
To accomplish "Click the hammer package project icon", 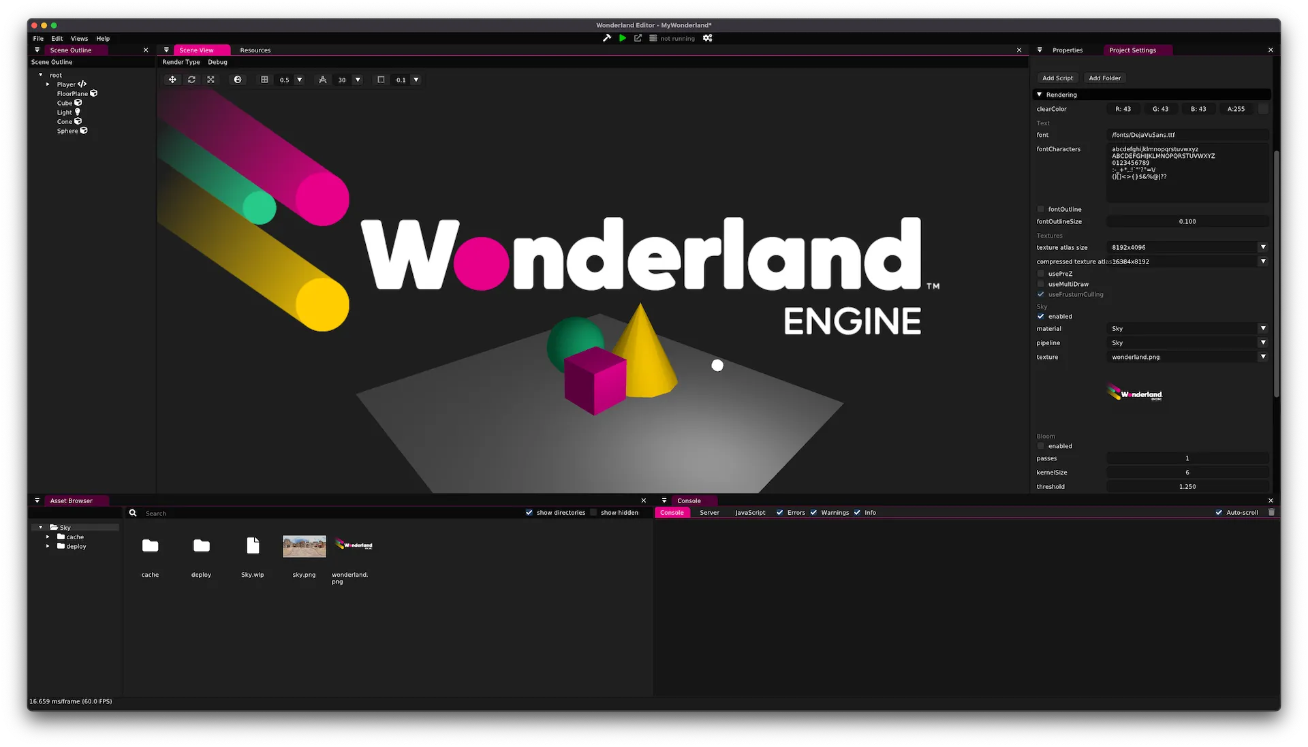I will pos(607,38).
